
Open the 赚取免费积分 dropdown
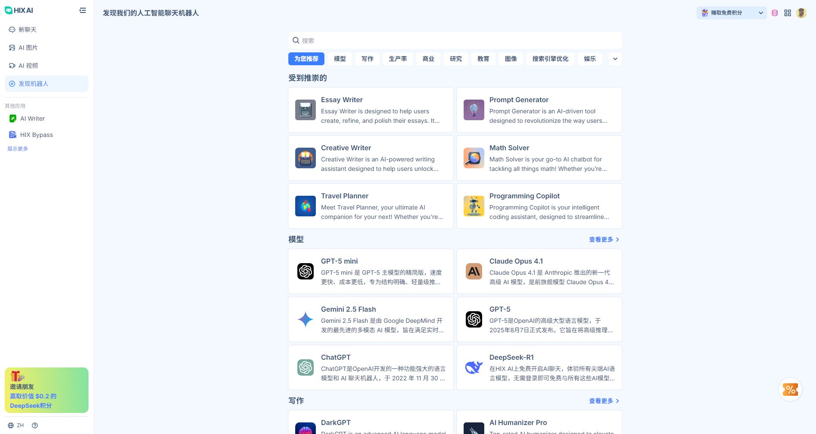point(731,13)
